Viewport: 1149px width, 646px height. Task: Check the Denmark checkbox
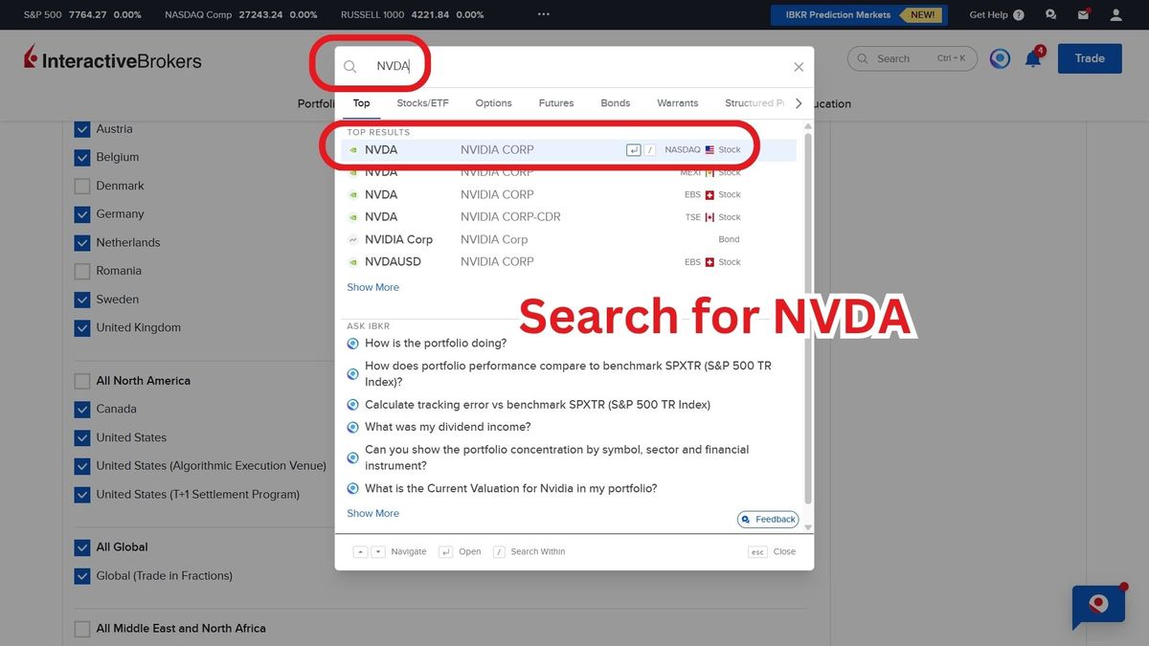point(82,186)
